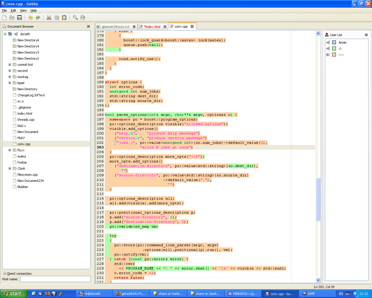Close the glomwin32hours.txt tab

point(134,26)
